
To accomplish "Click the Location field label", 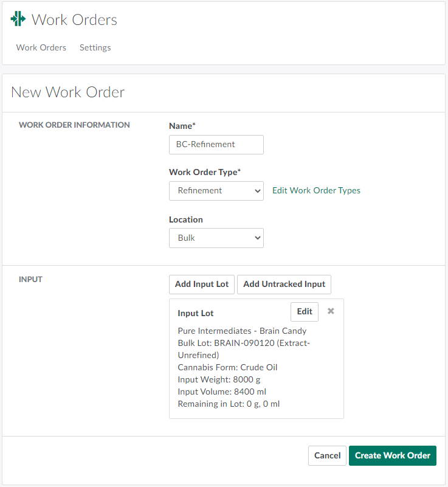I will (x=186, y=219).
